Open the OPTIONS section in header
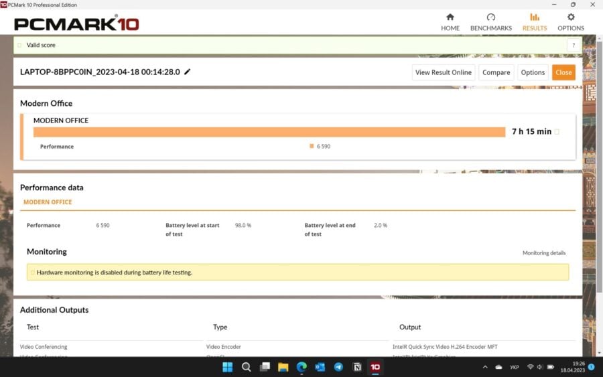 [x=571, y=22]
